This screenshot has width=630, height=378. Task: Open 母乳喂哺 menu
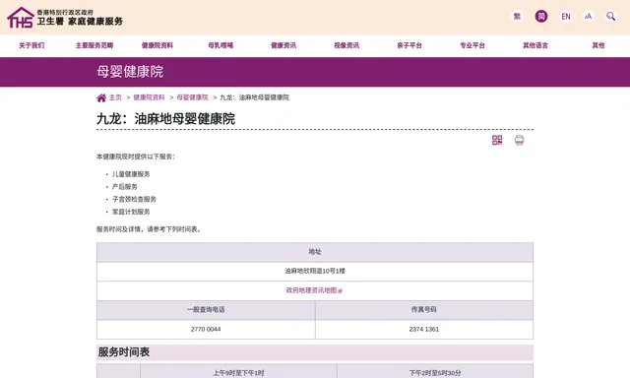pyautogui.click(x=220, y=45)
